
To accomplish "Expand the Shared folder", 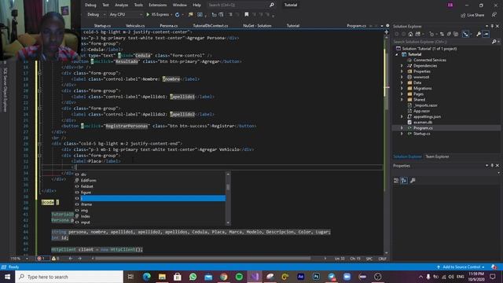I will (x=402, y=100).
